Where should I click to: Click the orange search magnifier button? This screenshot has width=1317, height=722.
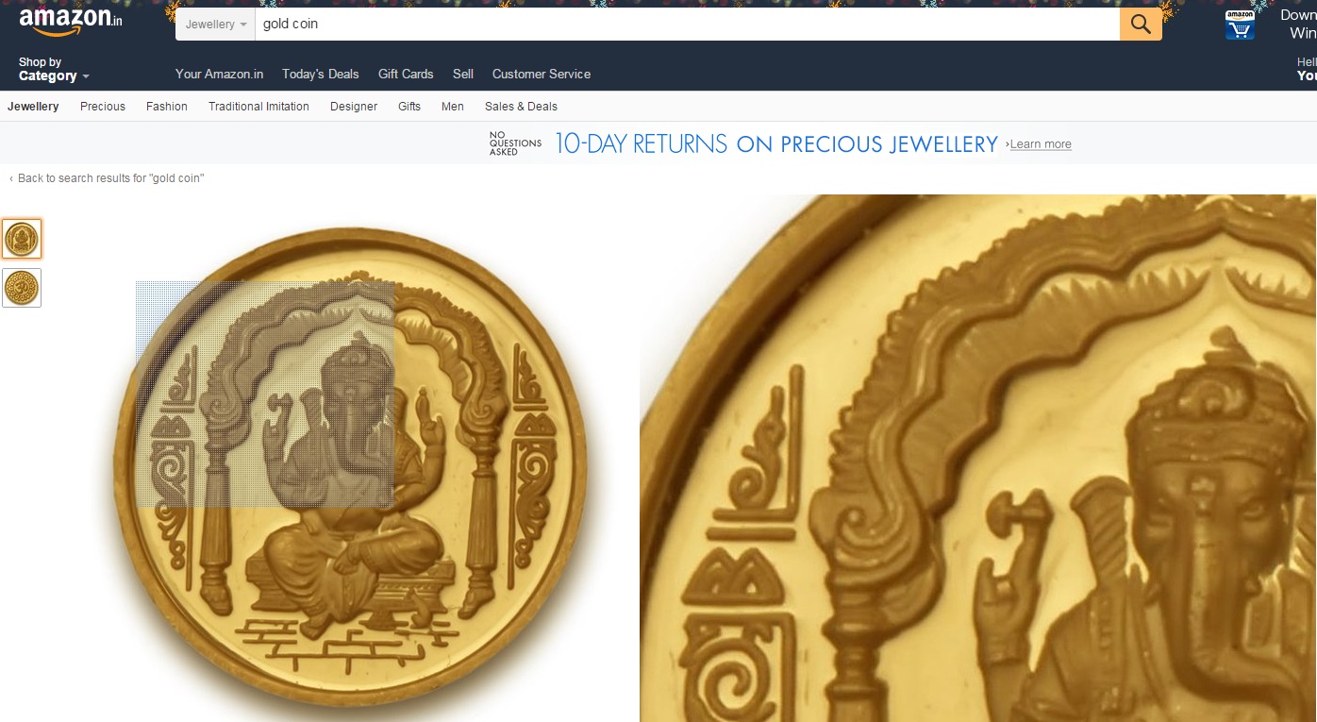(x=1141, y=25)
